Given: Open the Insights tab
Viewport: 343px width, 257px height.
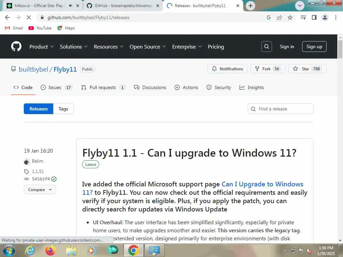Looking at the screenshot, I should click(x=251, y=87).
